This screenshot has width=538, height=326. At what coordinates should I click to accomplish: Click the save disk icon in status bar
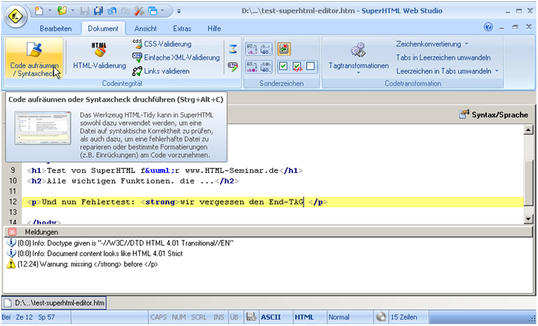tap(251, 317)
